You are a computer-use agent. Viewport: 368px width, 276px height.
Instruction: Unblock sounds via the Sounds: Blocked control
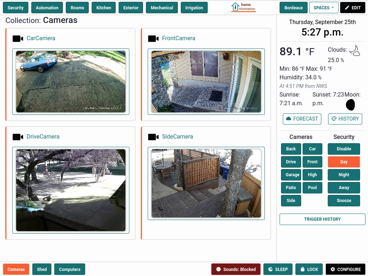click(x=236, y=269)
